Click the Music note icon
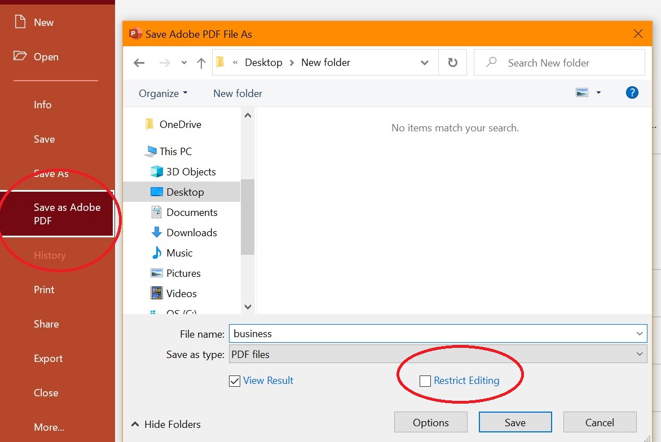This screenshot has width=661, height=442. pyautogui.click(x=156, y=253)
